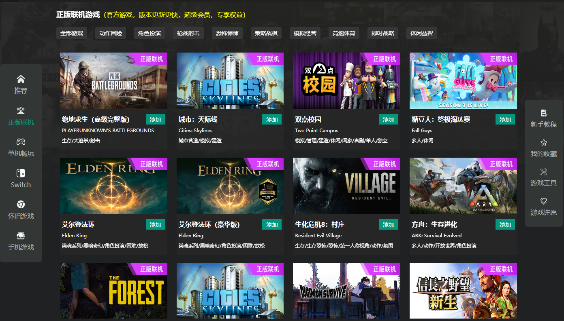Click the 生化危机8：村庄 title text

[320, 225]
